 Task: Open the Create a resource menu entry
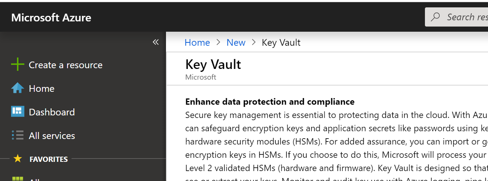pyautogui.click(x=66, y=65)
